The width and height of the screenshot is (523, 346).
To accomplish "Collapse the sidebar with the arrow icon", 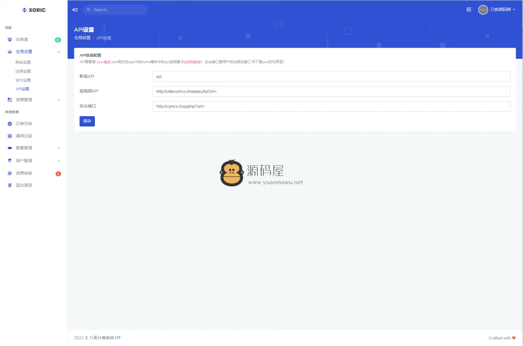I will [x=75, y=9].
